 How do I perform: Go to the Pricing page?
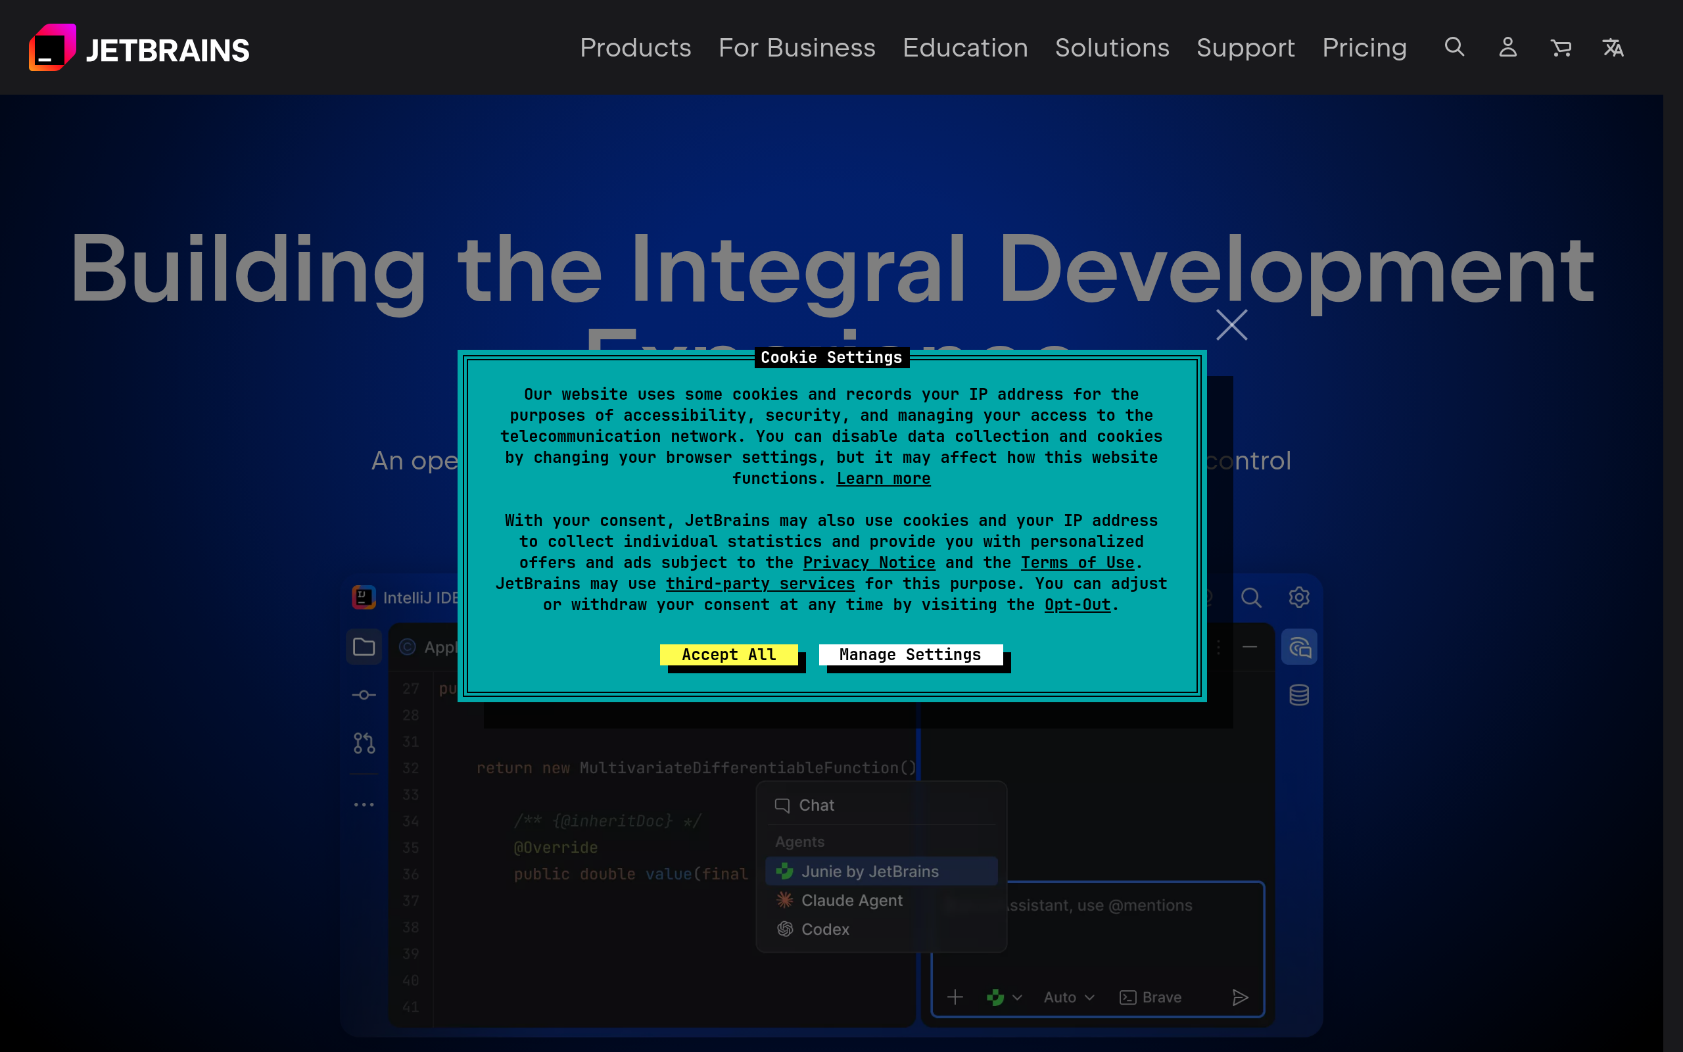coord(1365,47)
